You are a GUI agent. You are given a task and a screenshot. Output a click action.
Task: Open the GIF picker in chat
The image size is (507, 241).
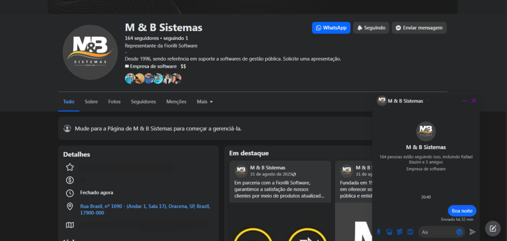[x=410, y=232]
